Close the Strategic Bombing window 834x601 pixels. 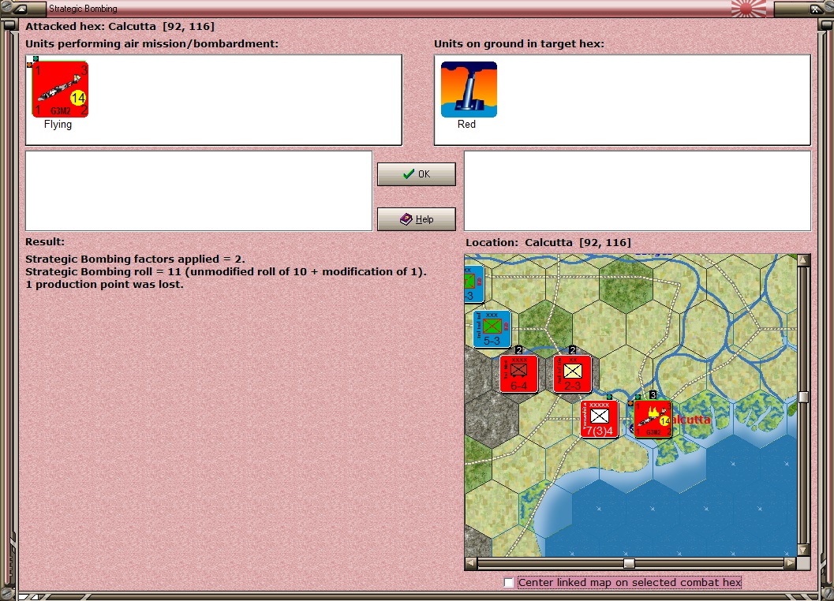click(x=815, y=9)
